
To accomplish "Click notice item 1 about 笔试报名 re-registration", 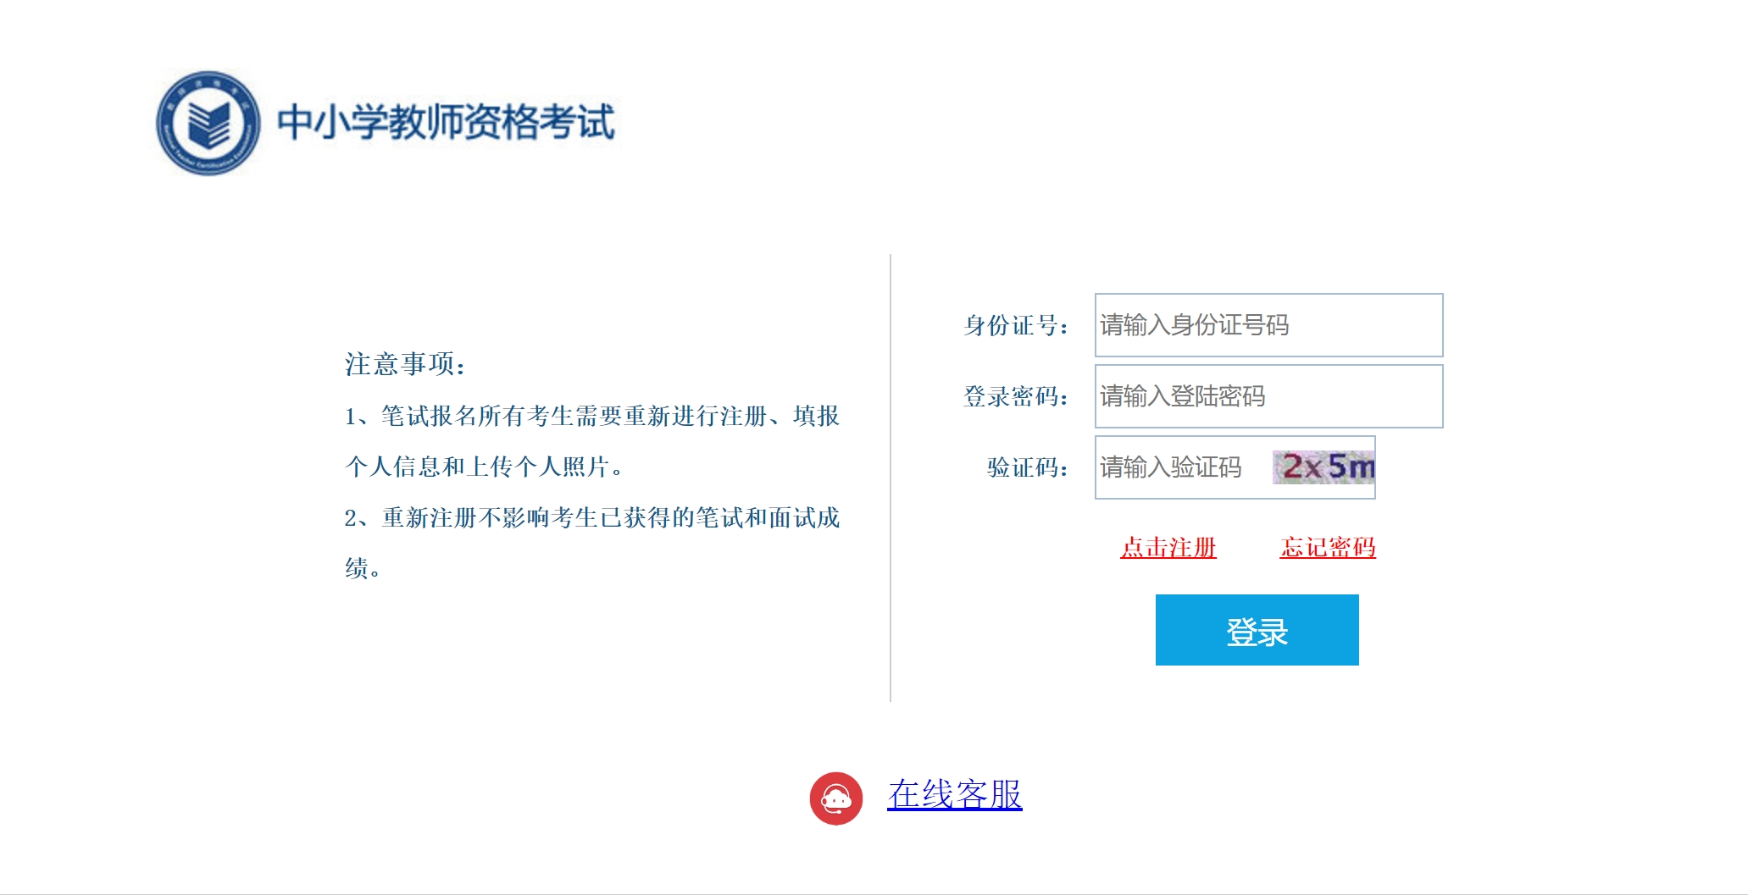I will pyautogui.click(x=591, y=416).
